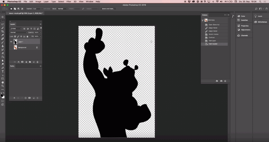Create new snapshot camera icon in History
This screenshot has height=142, width=269.
(x=221, y=81)
